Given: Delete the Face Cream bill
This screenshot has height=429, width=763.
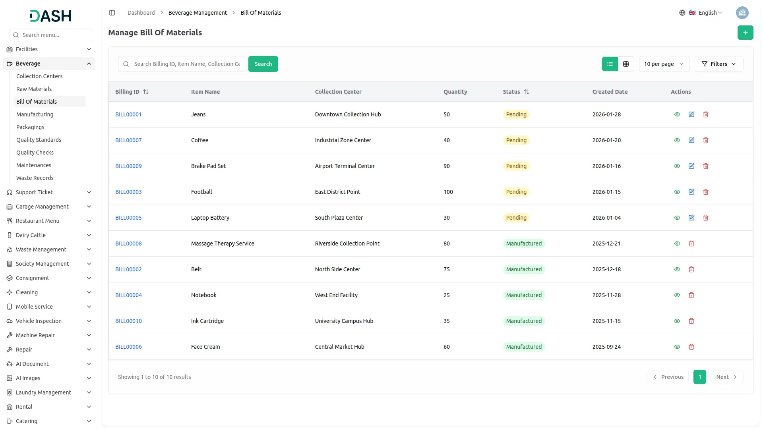Looking at the screenshot, I should click(691, 347).
